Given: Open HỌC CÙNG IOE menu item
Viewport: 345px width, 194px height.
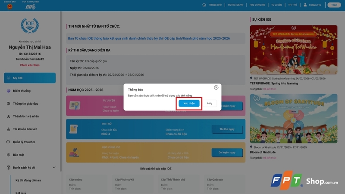Looking at the screenshot, I should click(257, 5).
